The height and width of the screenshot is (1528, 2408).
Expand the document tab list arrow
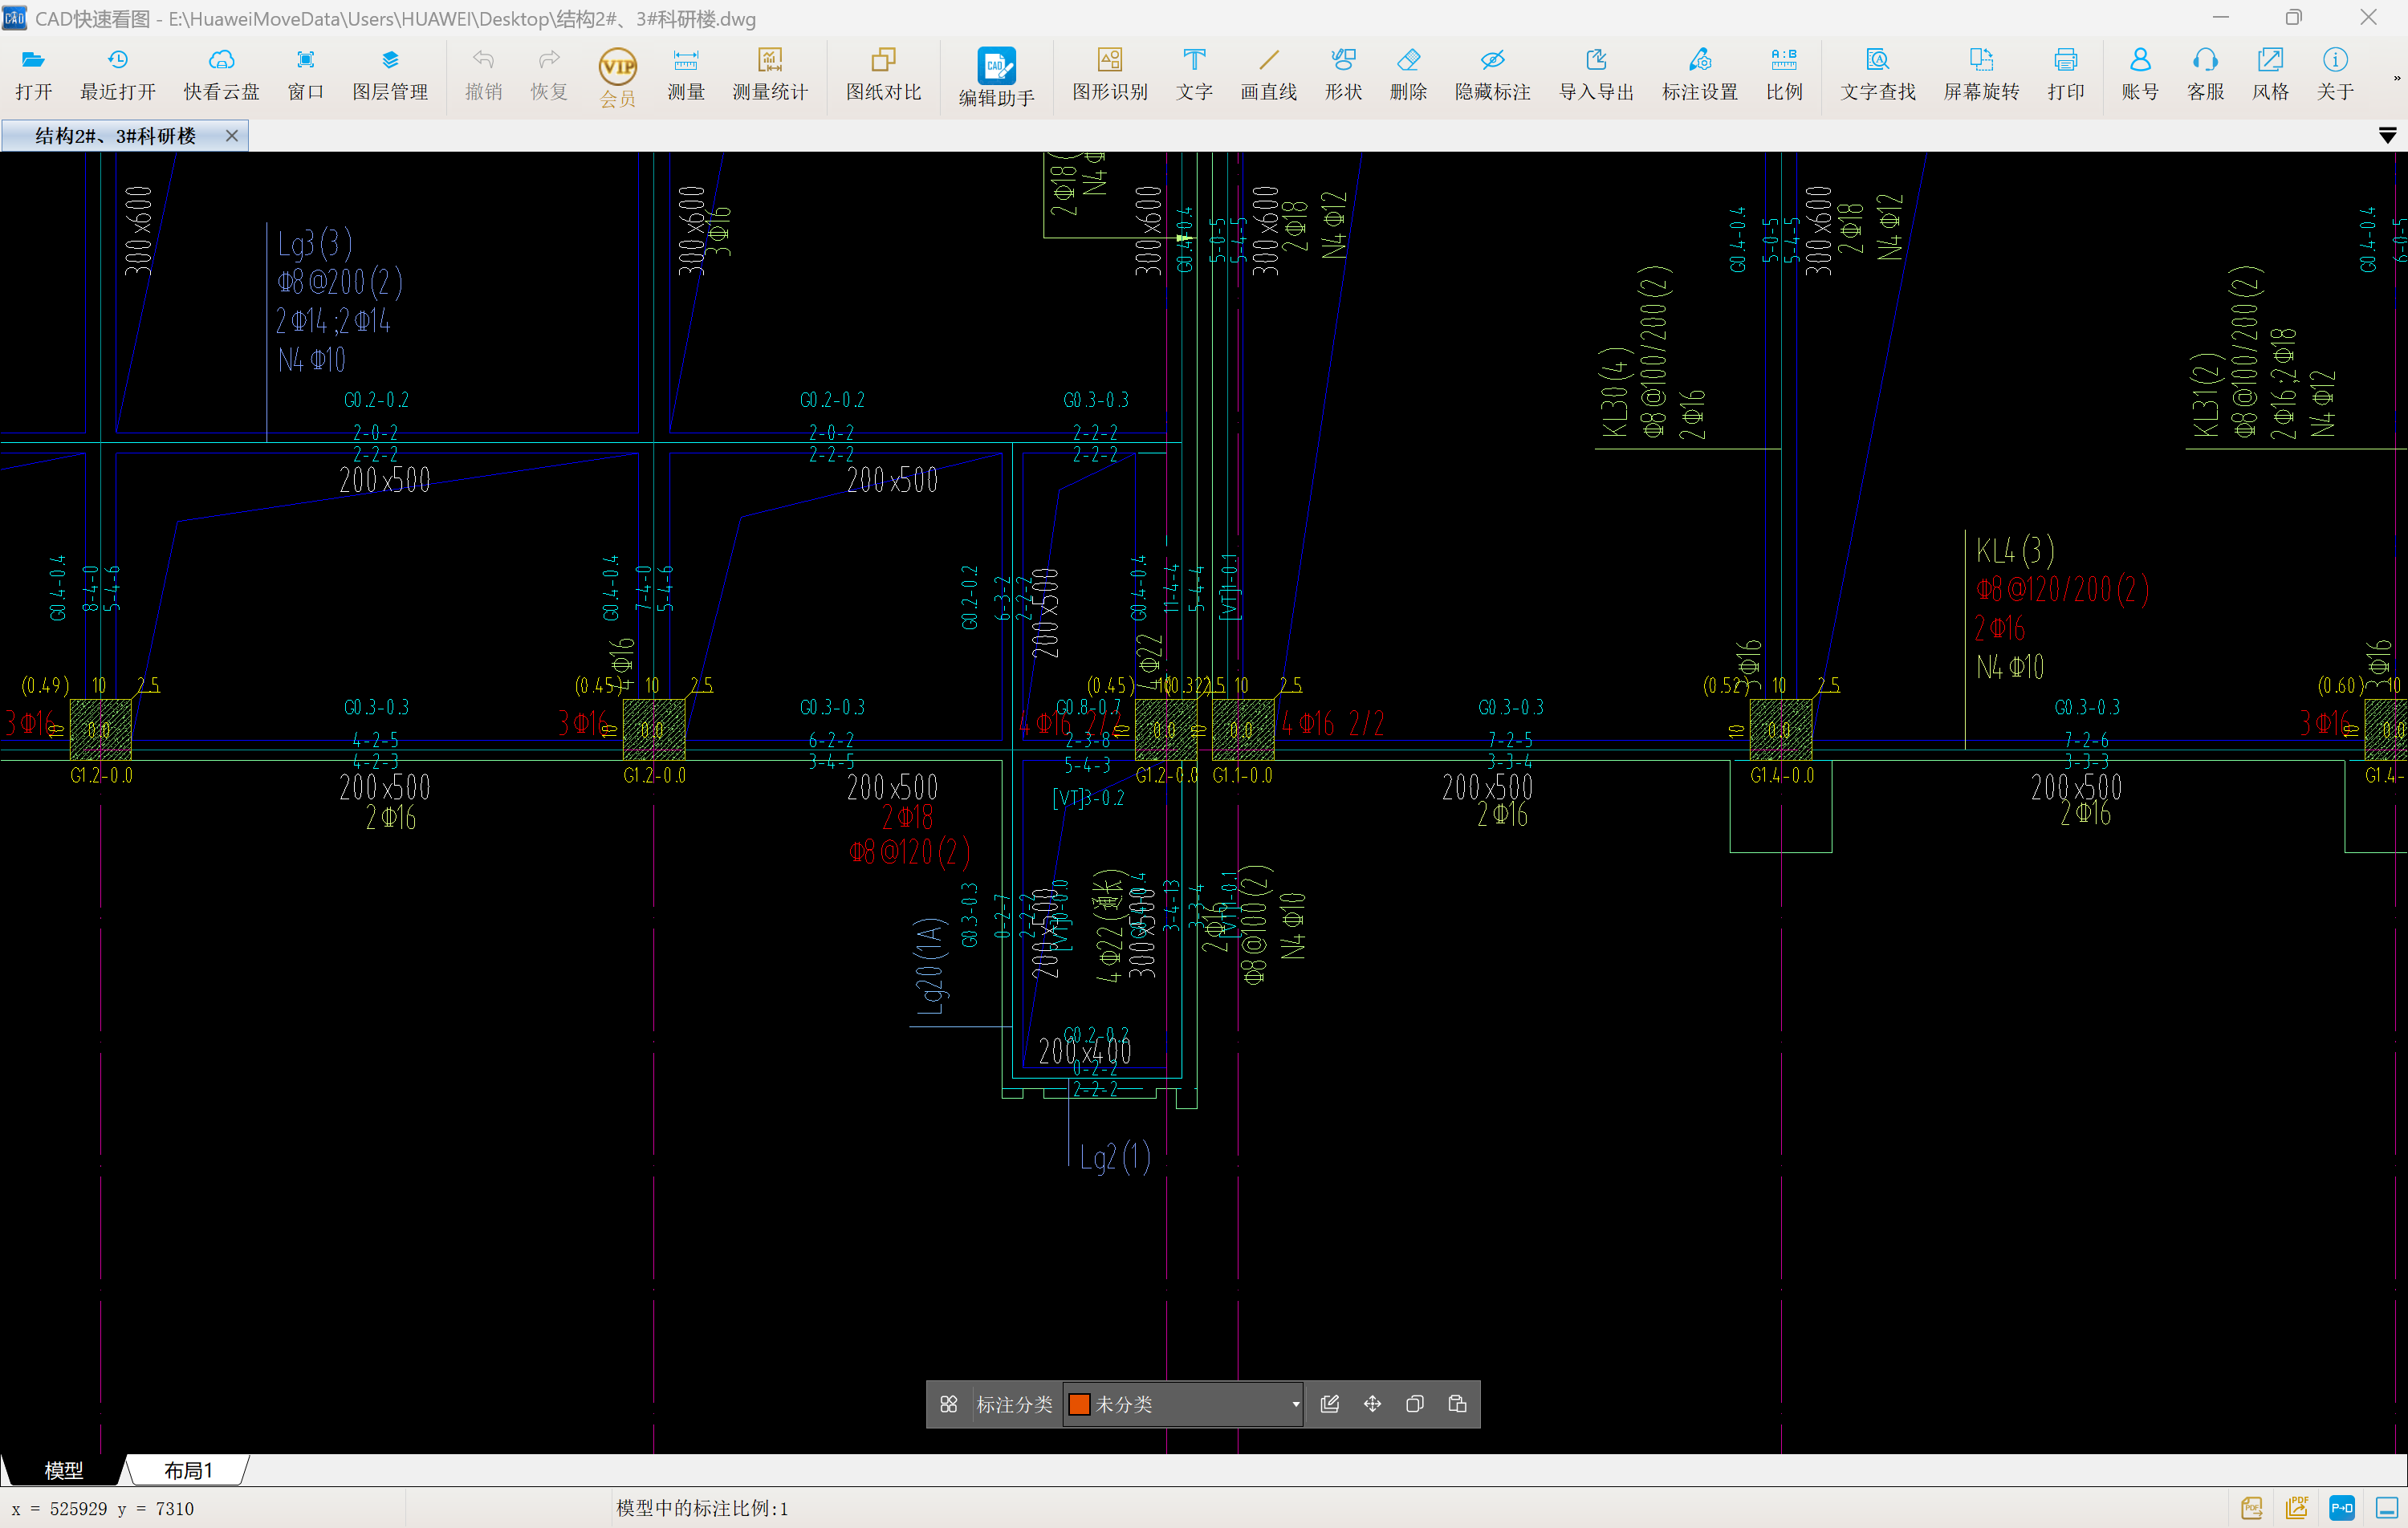(2387, 136)
